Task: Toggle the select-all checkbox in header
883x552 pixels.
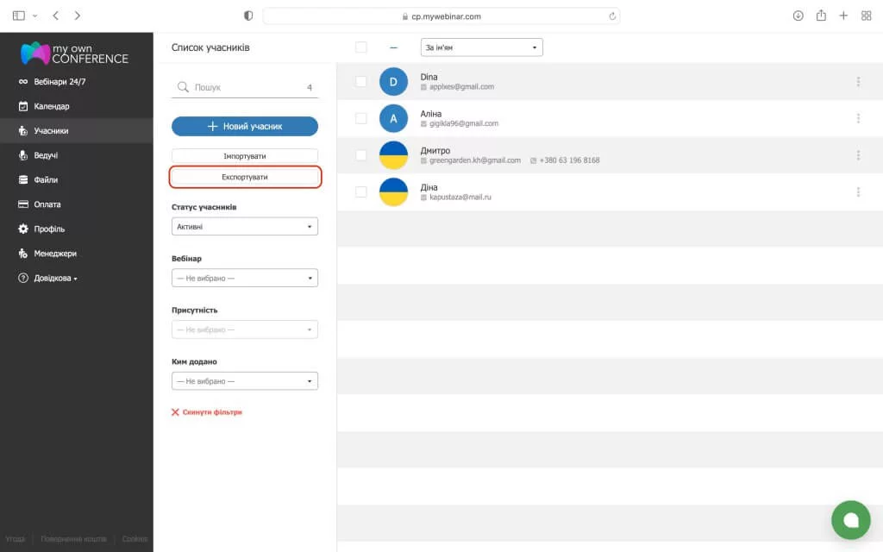Action: tap(361, 47)
